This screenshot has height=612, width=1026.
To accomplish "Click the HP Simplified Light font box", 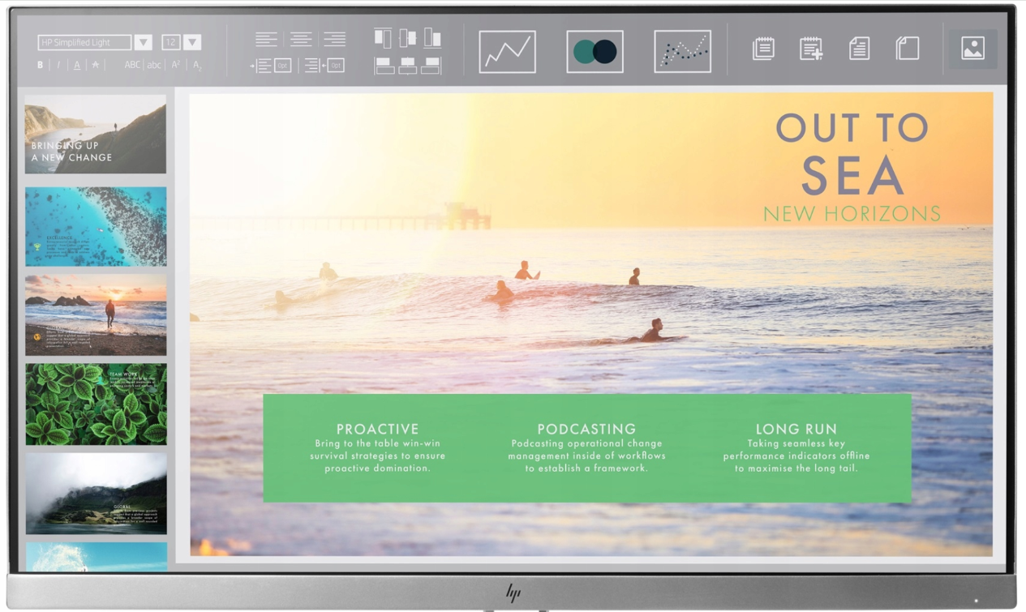I will click(84, 42).
